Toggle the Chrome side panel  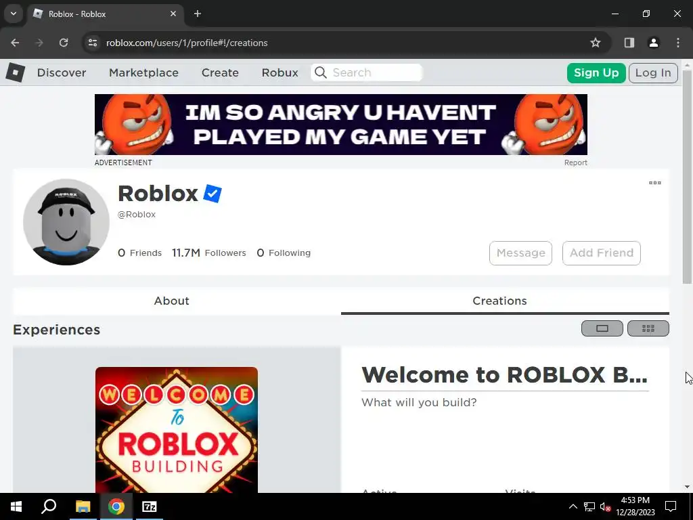629,43
